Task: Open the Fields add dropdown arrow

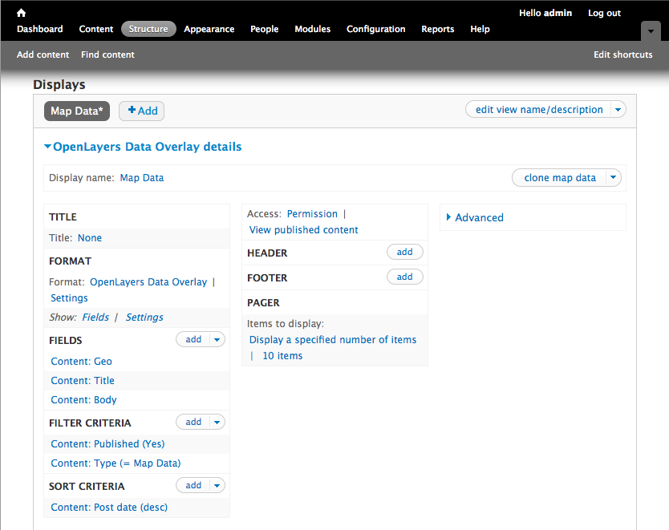Action: [216, 340]
